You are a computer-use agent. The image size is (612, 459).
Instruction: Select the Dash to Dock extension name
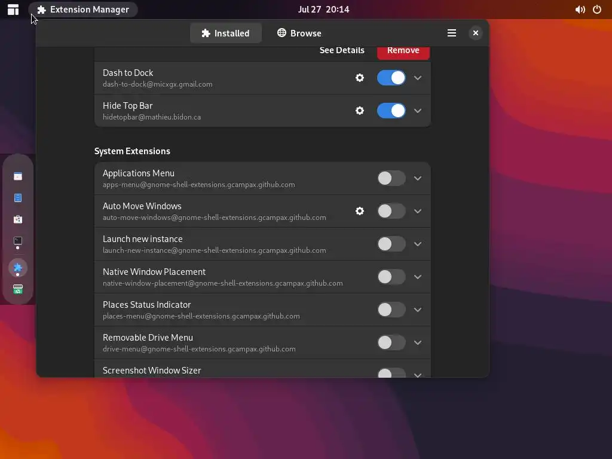tap(128, 72)
